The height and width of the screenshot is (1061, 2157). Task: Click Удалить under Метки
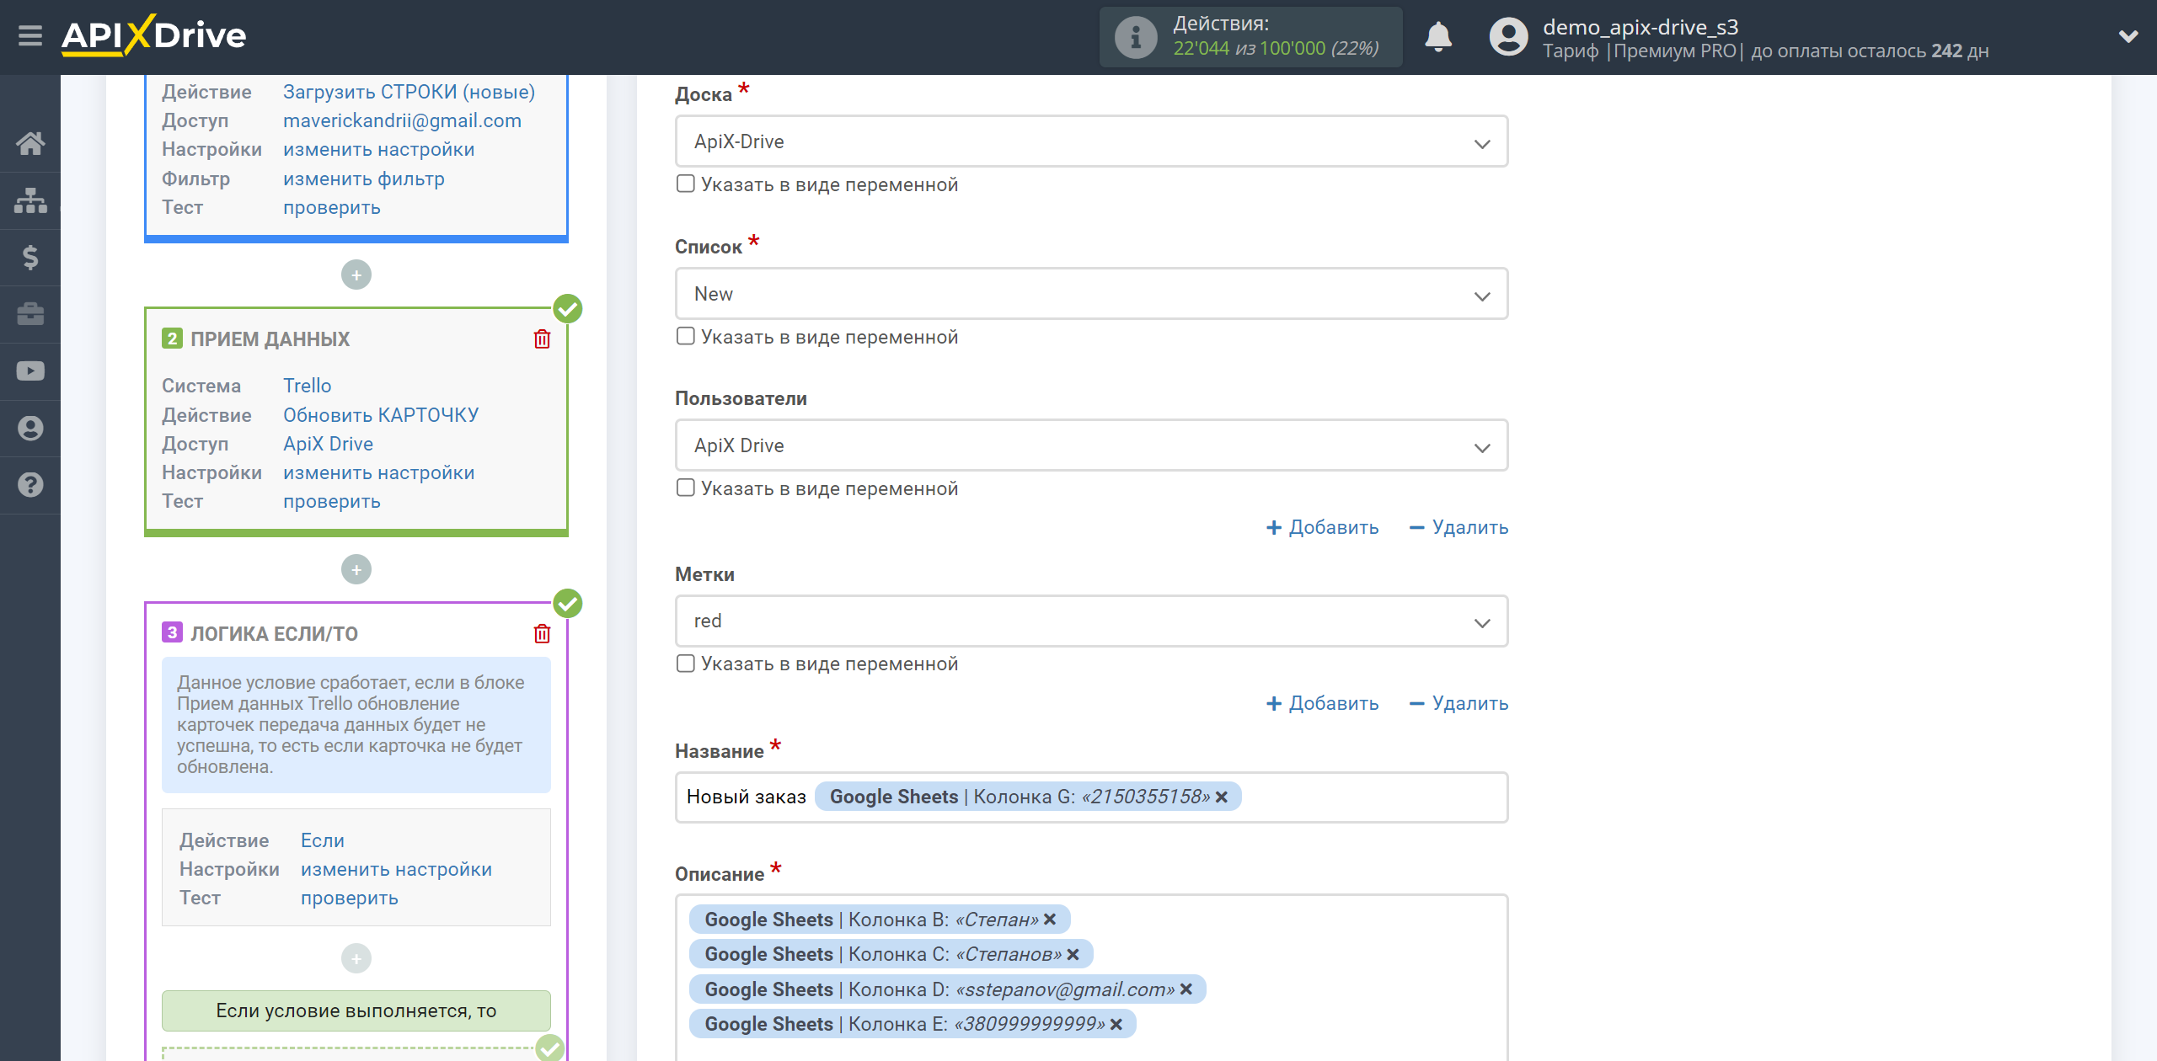click(x=1459, y=704)
